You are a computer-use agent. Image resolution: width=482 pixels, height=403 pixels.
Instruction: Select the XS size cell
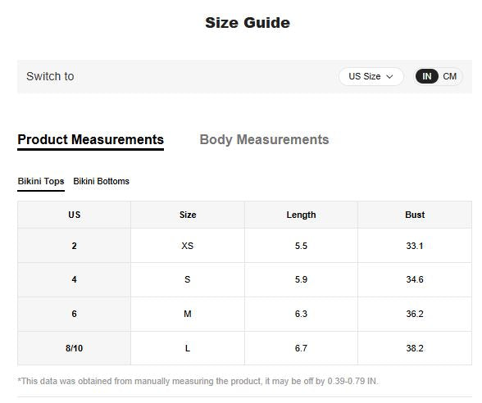click(x=188, y=246)
